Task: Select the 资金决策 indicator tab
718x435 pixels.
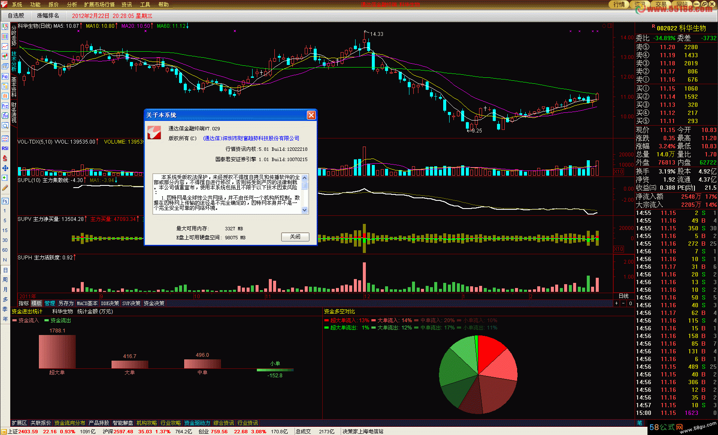Action: click(x=154, y=303)
